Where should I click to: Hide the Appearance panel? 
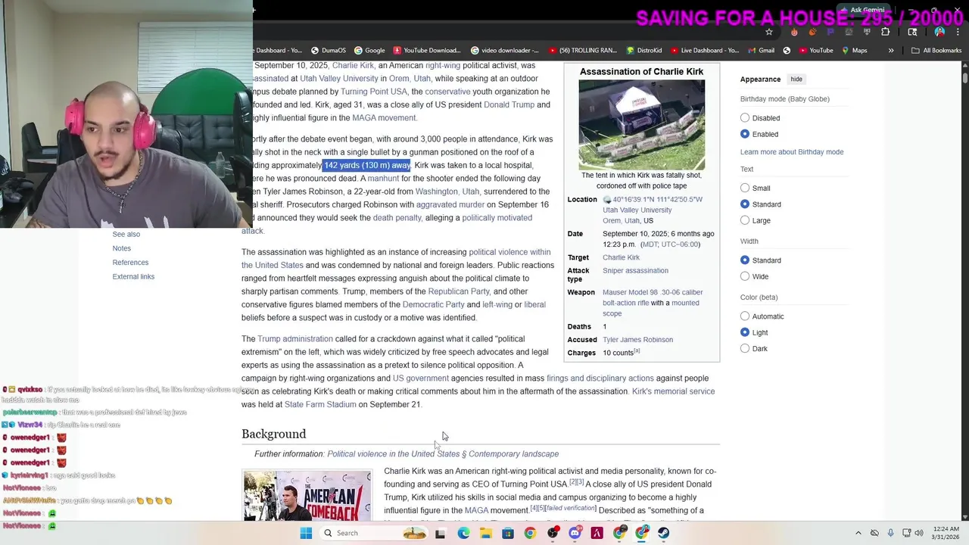[796, 79]
